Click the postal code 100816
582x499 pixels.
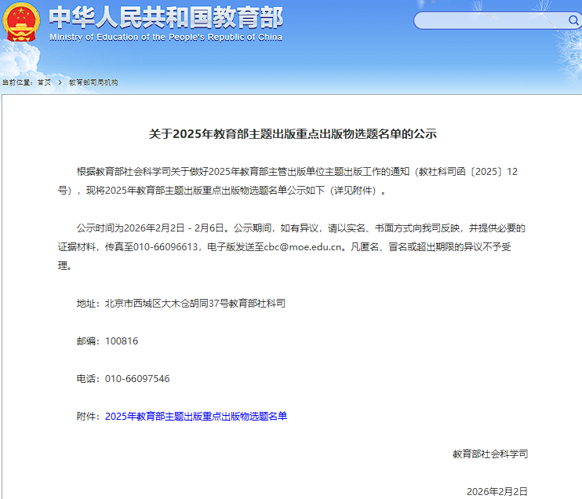(122, 341)
